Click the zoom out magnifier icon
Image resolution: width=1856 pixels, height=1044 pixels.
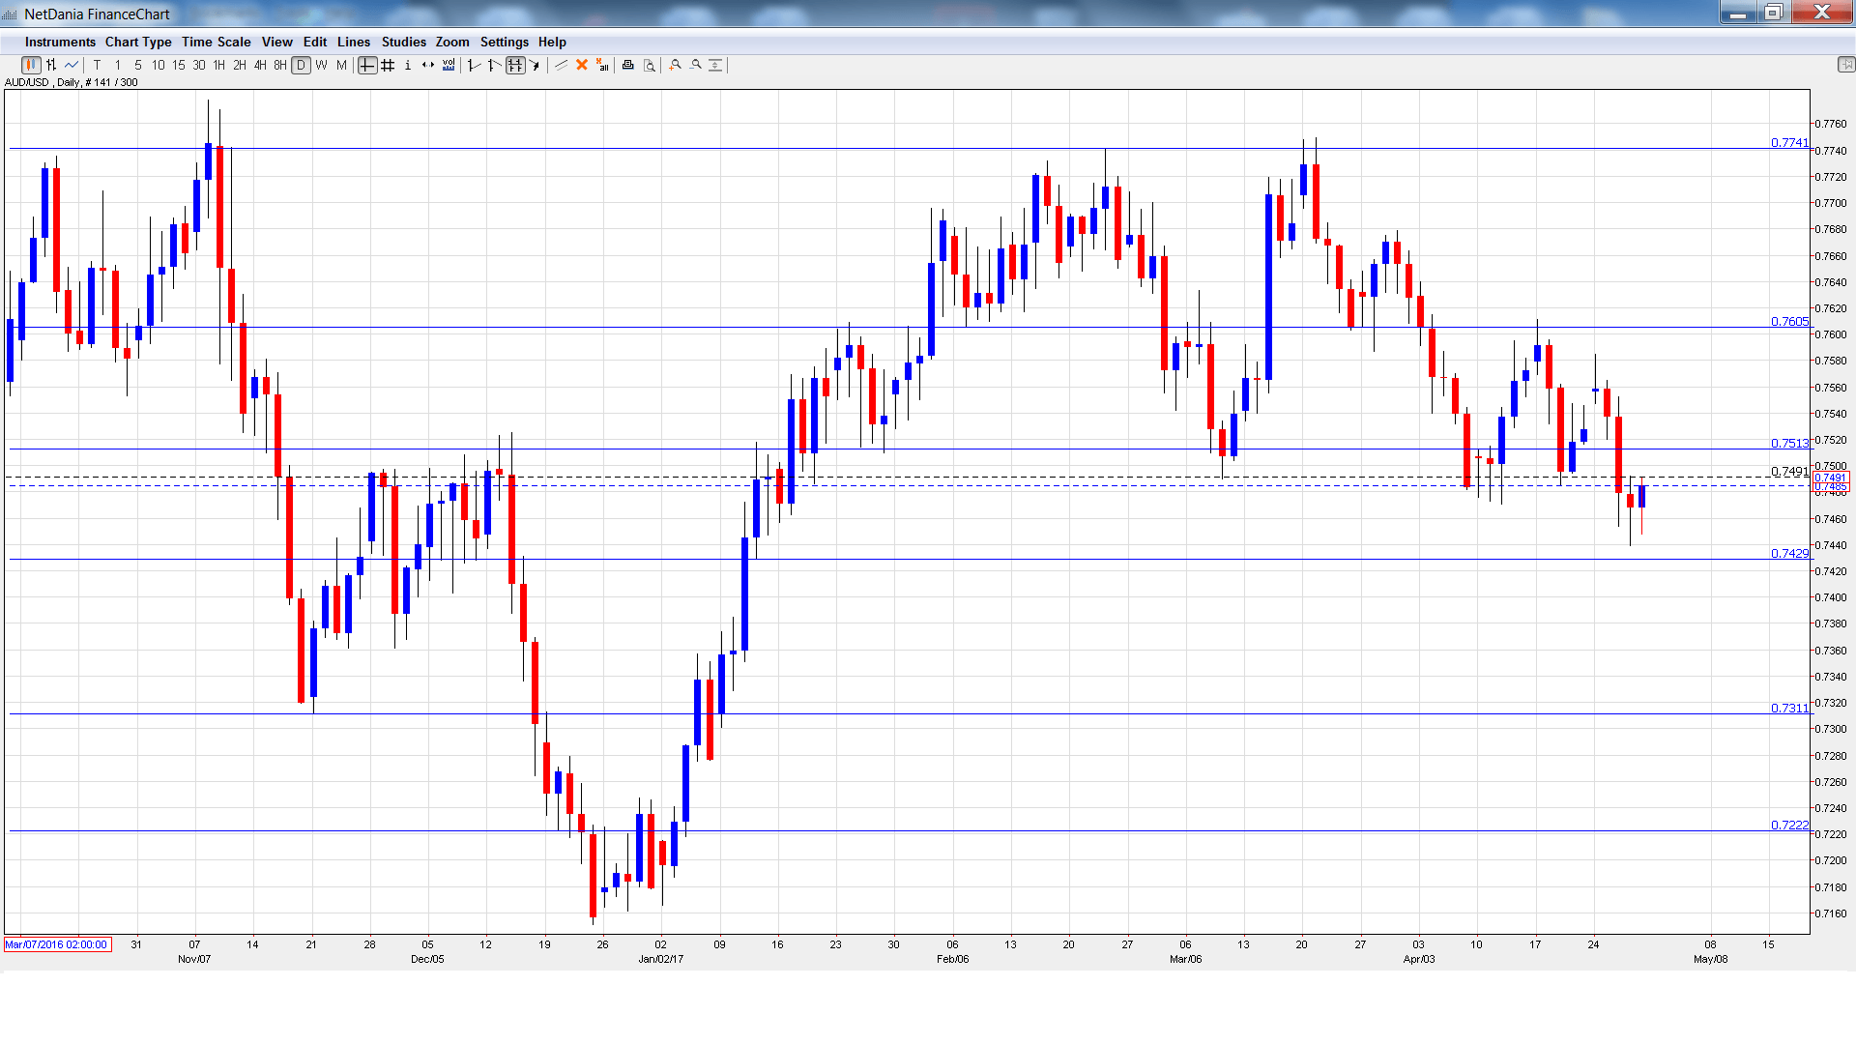(696, 65)
